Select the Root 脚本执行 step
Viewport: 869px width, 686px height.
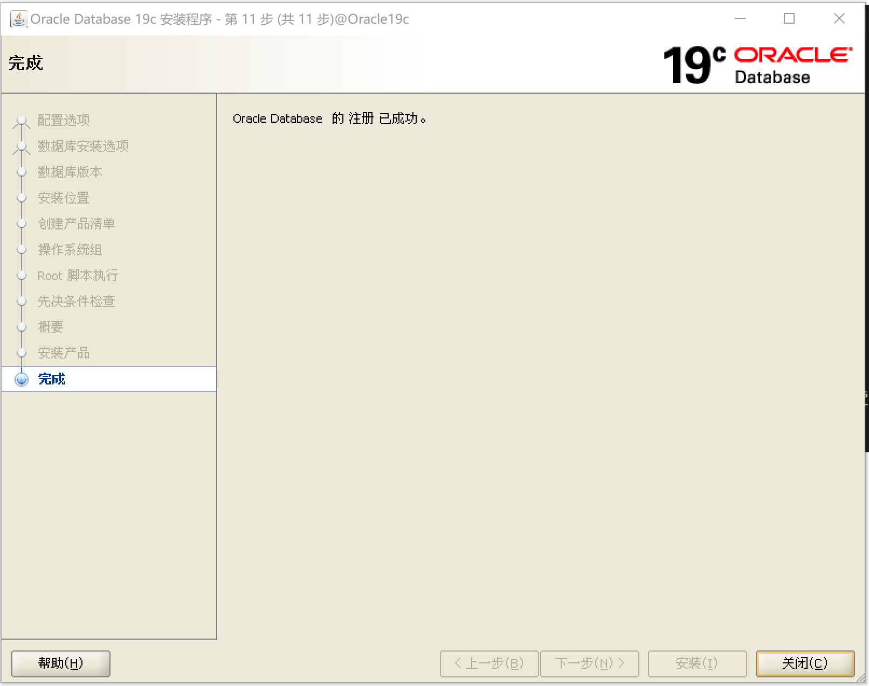coord(79,275)
